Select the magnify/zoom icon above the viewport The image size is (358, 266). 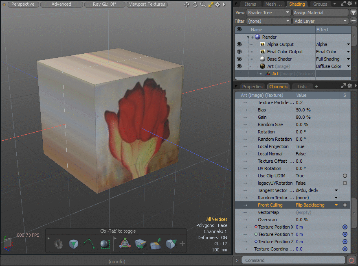click(x=203, y=4)
